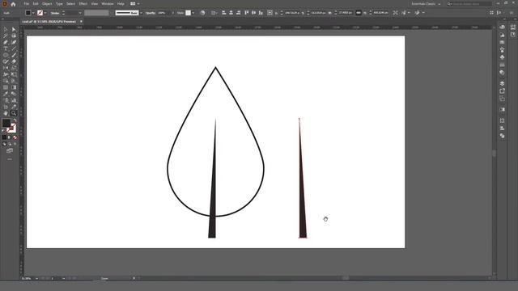
Task: Click the Stroke color box in toolbar
Action: point(11,128)
